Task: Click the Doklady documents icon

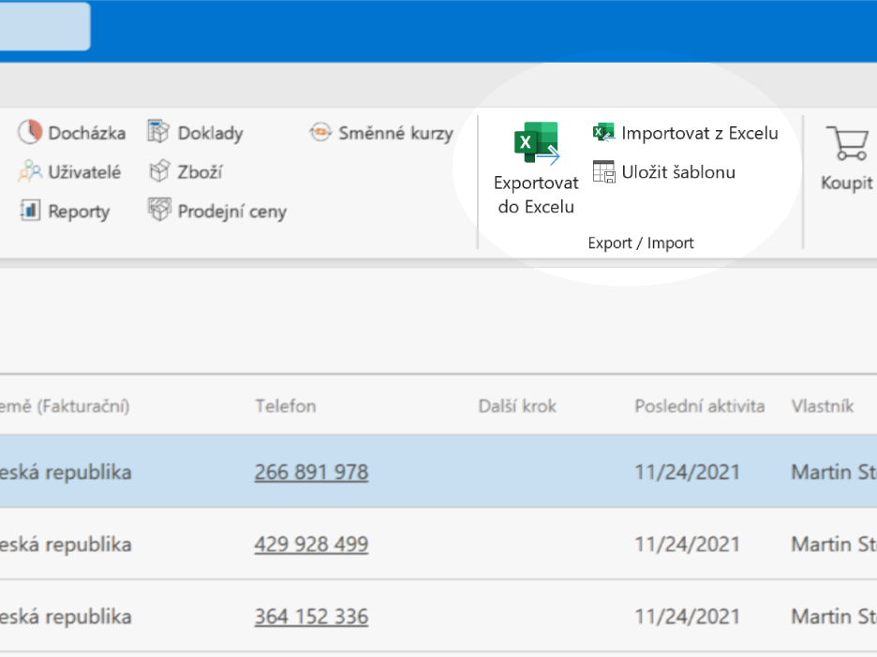Action: point(158,132)
